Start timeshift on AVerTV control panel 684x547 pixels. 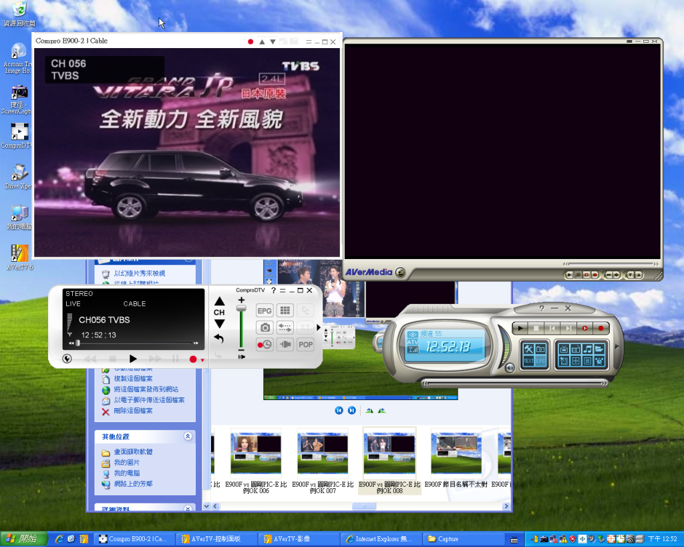click(x=584, y=328)
